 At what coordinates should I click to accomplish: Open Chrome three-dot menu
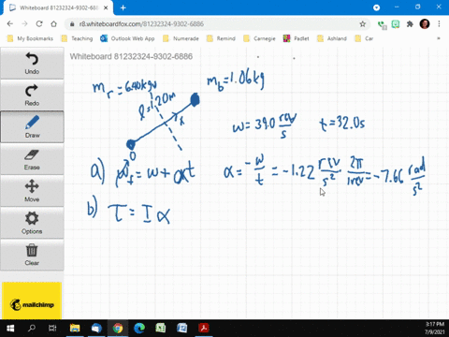coord(439,24)
